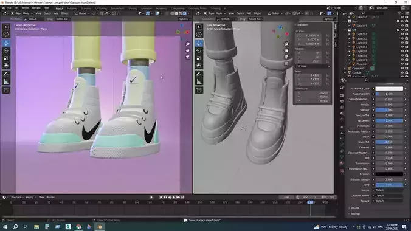Image resolution: width=411 pixels, height=231 pixels.
Task: Select the Select Box tool in left viewport
Action: [6, 27]
